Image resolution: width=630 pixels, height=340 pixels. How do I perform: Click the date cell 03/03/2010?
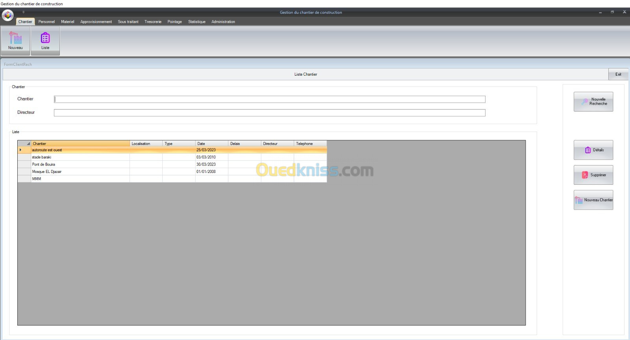[x=212, y=157]
